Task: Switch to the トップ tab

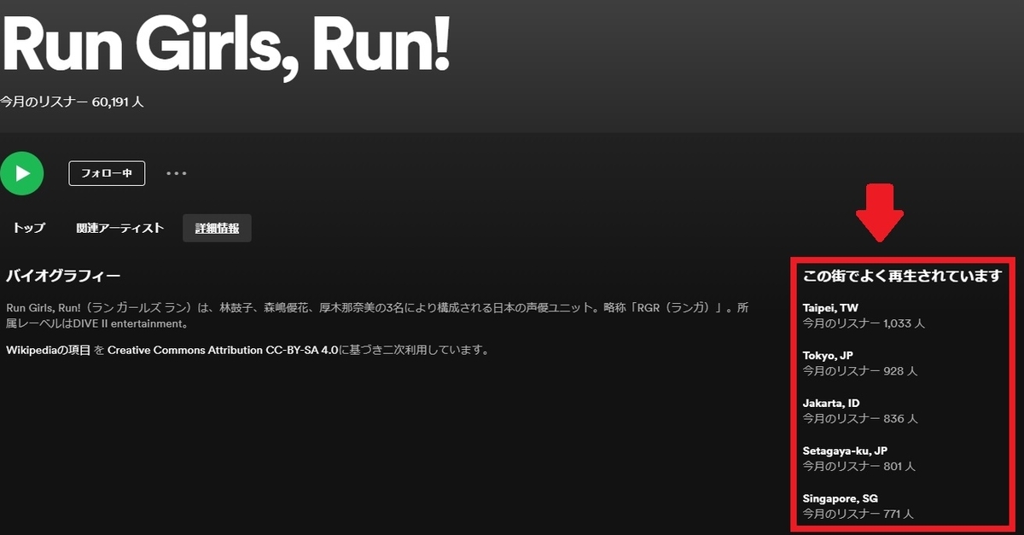Action: [x=28, y=228]
